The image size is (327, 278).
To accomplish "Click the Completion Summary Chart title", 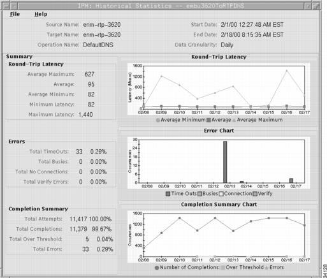I will (x=219, y=205).
